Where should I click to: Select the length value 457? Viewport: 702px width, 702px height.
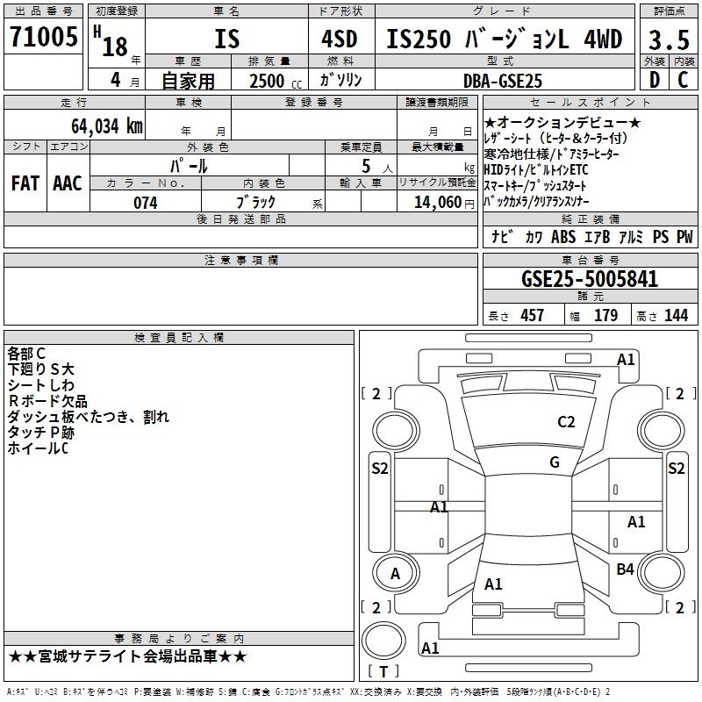tap(533, 315)
